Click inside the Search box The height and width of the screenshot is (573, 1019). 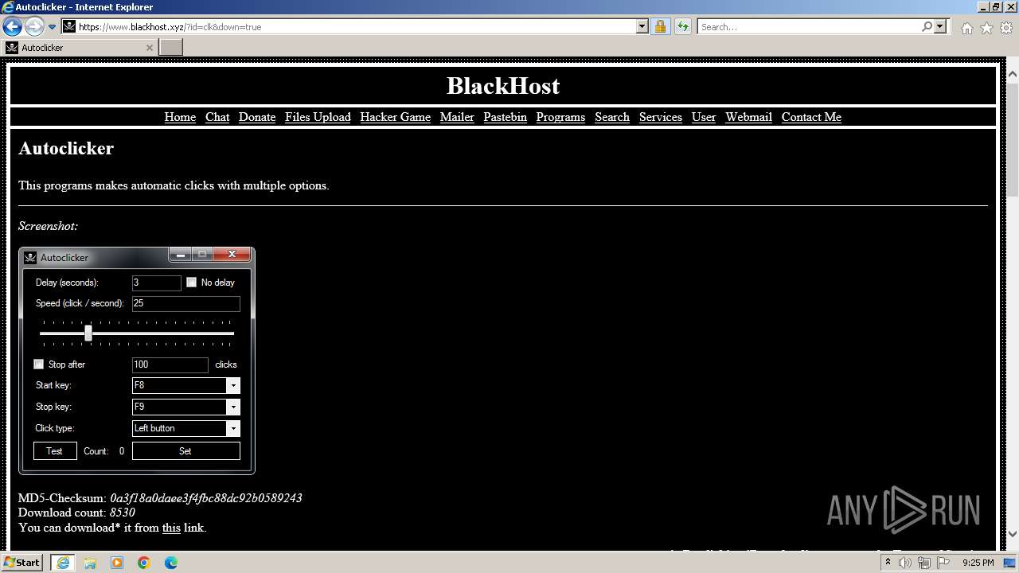(x=810, y=26)
